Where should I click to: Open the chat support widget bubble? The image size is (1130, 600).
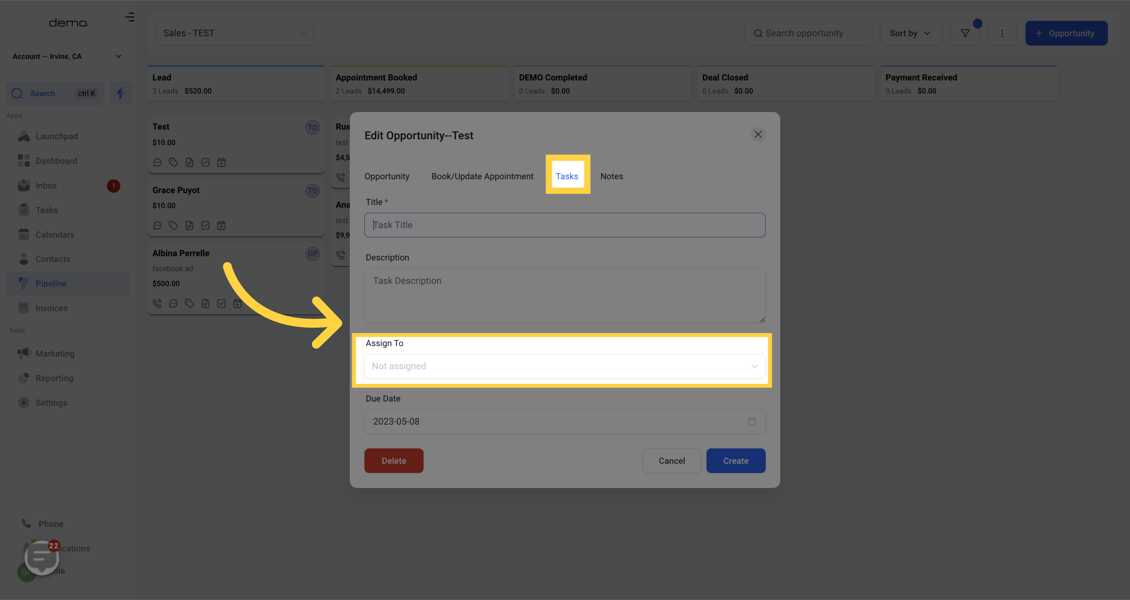tap(42, 557)
